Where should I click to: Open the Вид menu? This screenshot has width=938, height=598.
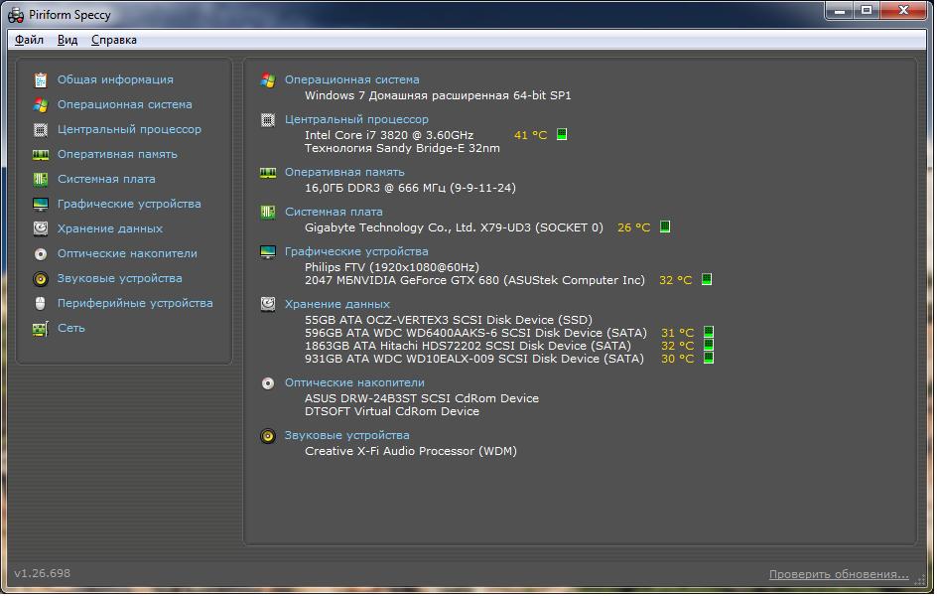coord(67,40)
